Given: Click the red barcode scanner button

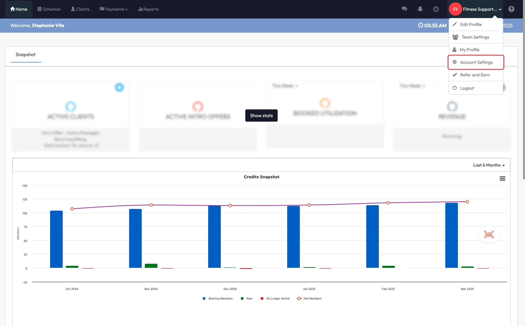Looking at the screenshot, I should click(489, 234).
